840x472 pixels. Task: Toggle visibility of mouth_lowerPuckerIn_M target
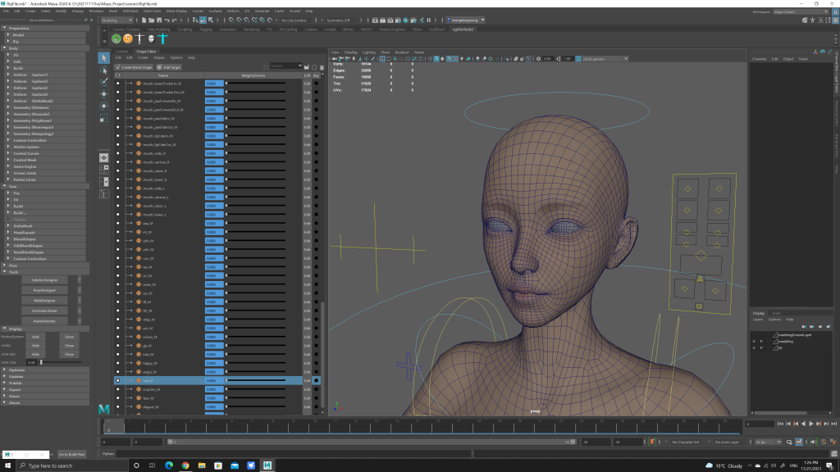pyautogui.click(x=118, y=84)
